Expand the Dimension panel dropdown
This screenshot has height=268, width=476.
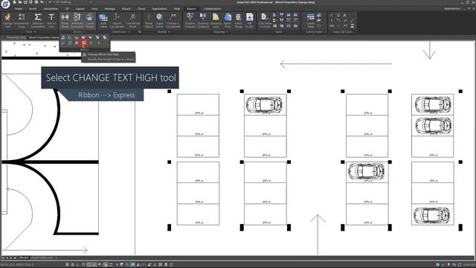[x=129, y=32]
